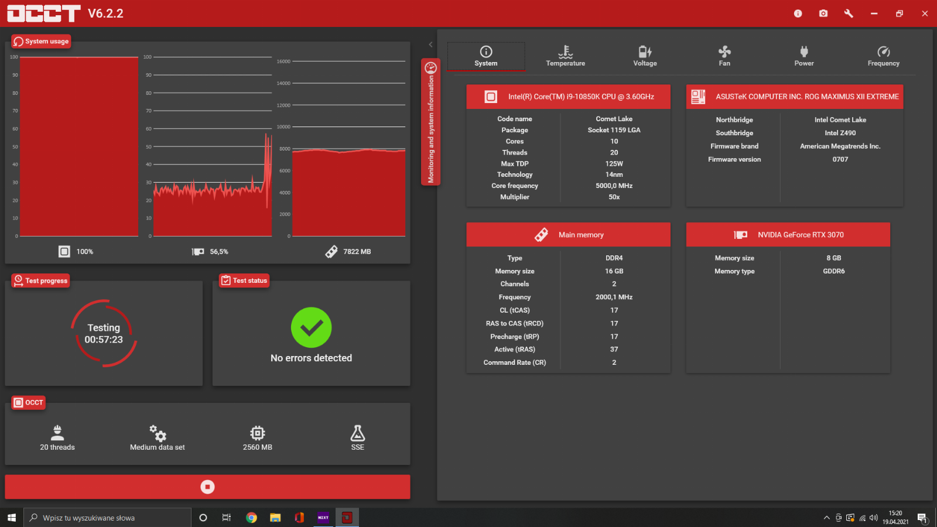Image resolution: width=937 pixels, height=527 pixels.
Task: Open Microsoft Office from the taskbar
Action: (299, 518)
